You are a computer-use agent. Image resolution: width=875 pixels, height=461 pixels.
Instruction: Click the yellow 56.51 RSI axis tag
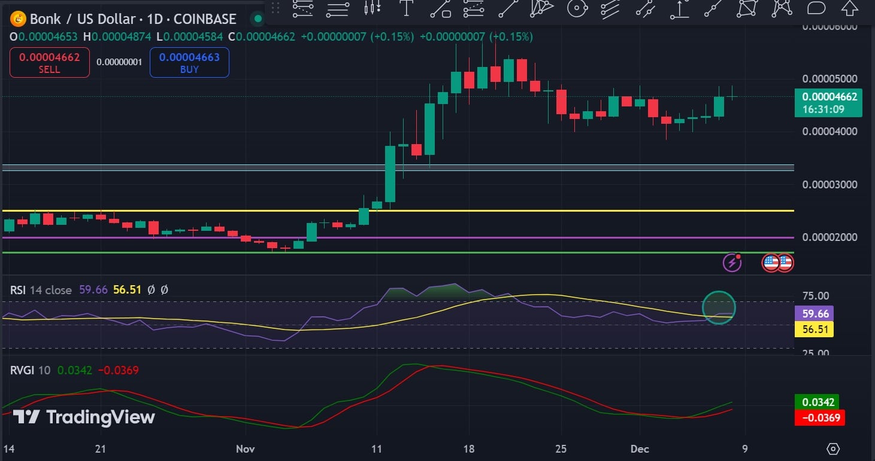pos(815,329)
